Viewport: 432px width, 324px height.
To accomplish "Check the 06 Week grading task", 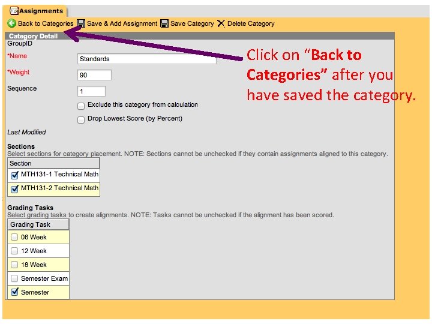I will point(14,237).
